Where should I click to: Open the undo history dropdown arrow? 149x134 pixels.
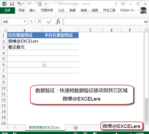(x=23, y=4)
